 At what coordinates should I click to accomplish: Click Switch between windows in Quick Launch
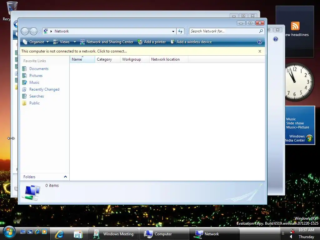coord(30,232)
